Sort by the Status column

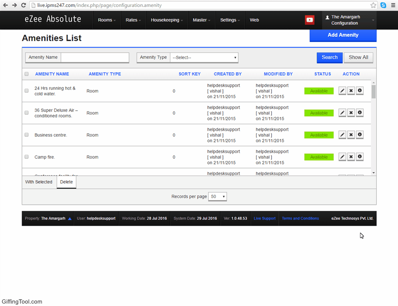pyautogui.click(x=323, y=74)
